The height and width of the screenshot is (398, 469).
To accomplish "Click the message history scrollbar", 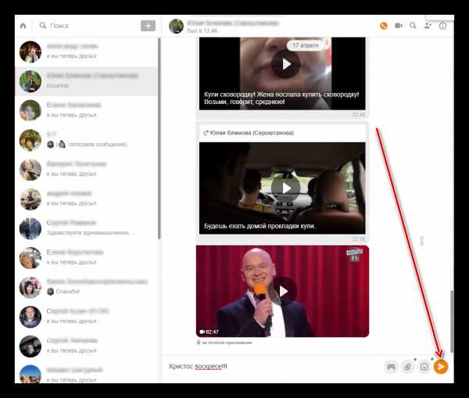I will 452,321.
